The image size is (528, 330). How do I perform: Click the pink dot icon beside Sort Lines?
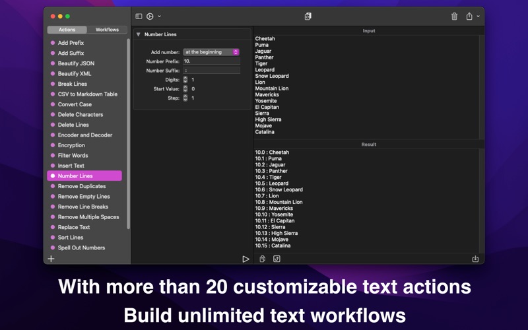53,238
